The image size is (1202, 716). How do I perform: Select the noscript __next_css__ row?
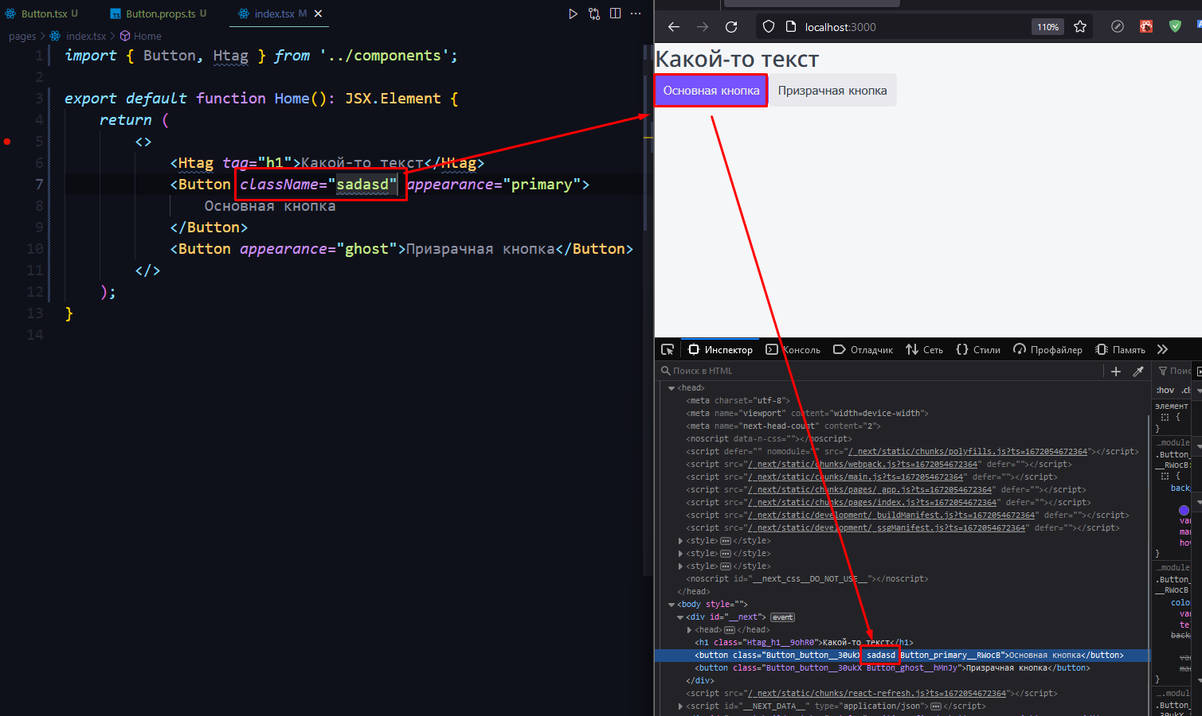(x=902, y=579)
